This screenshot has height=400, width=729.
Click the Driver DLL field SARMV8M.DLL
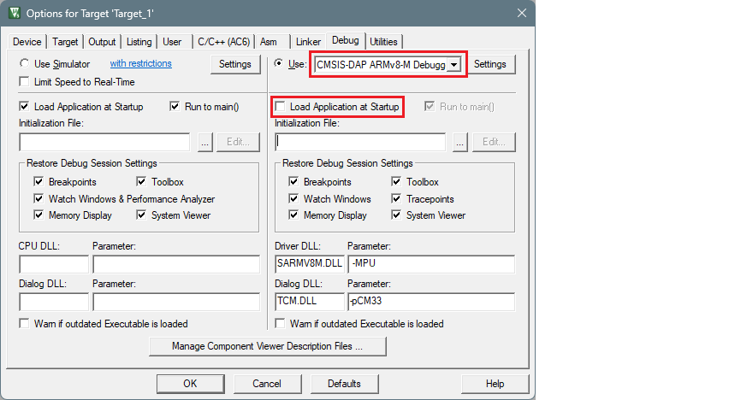(x=310, y=264)
